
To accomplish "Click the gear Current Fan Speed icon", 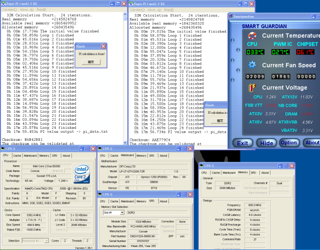I will (x=252, y=65).
